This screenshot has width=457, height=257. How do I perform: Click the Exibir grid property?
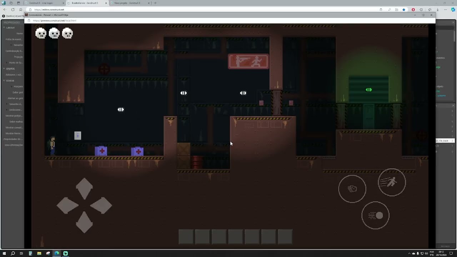click(x=18, y=92)
